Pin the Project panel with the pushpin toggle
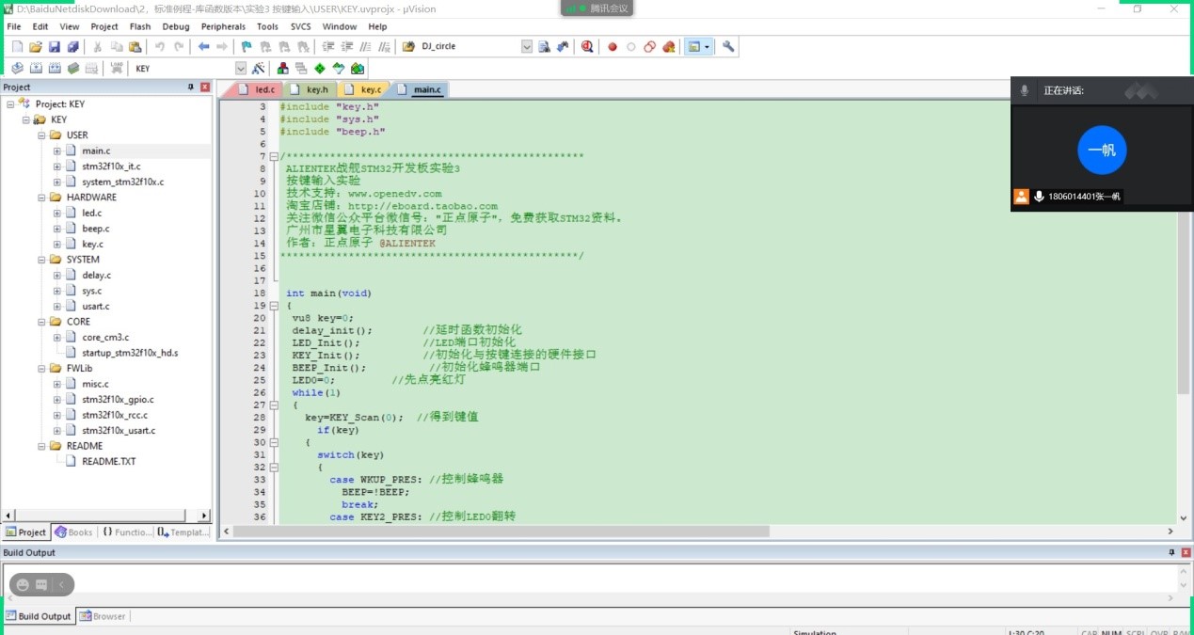 191,87
